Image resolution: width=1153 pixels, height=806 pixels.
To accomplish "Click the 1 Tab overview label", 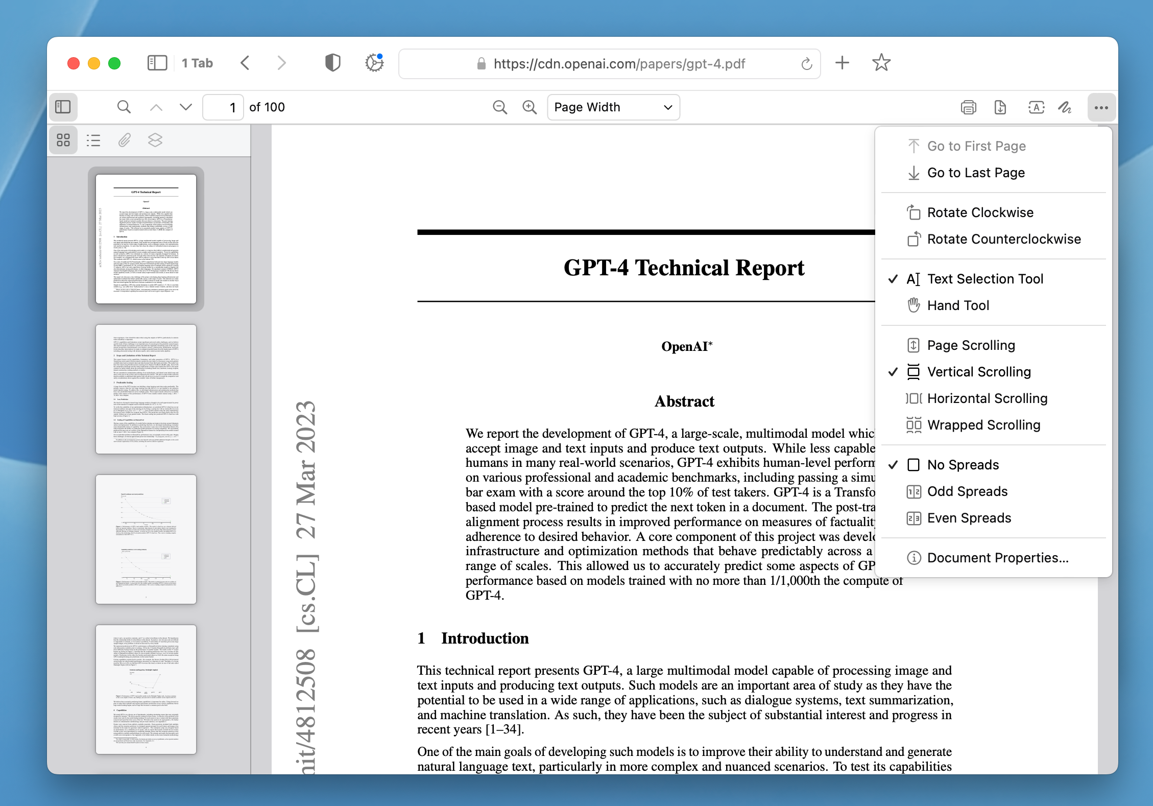I will 197,63.
